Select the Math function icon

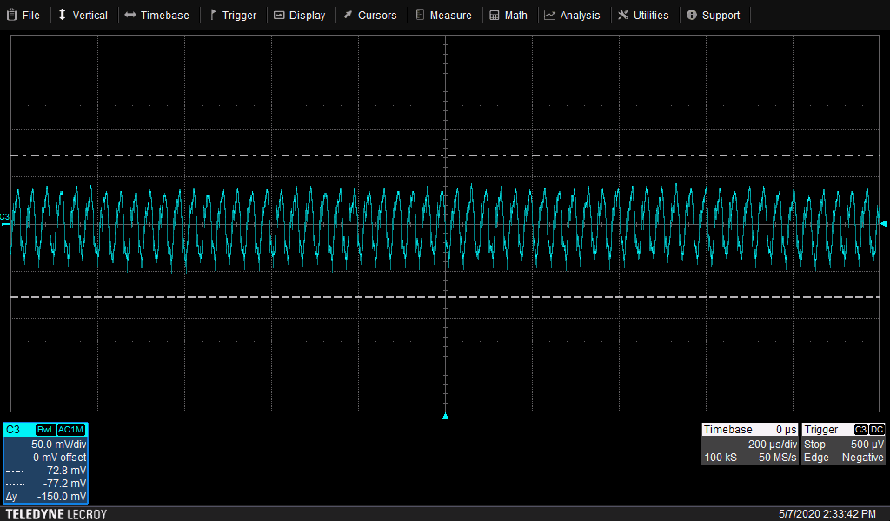pos(493,15)
